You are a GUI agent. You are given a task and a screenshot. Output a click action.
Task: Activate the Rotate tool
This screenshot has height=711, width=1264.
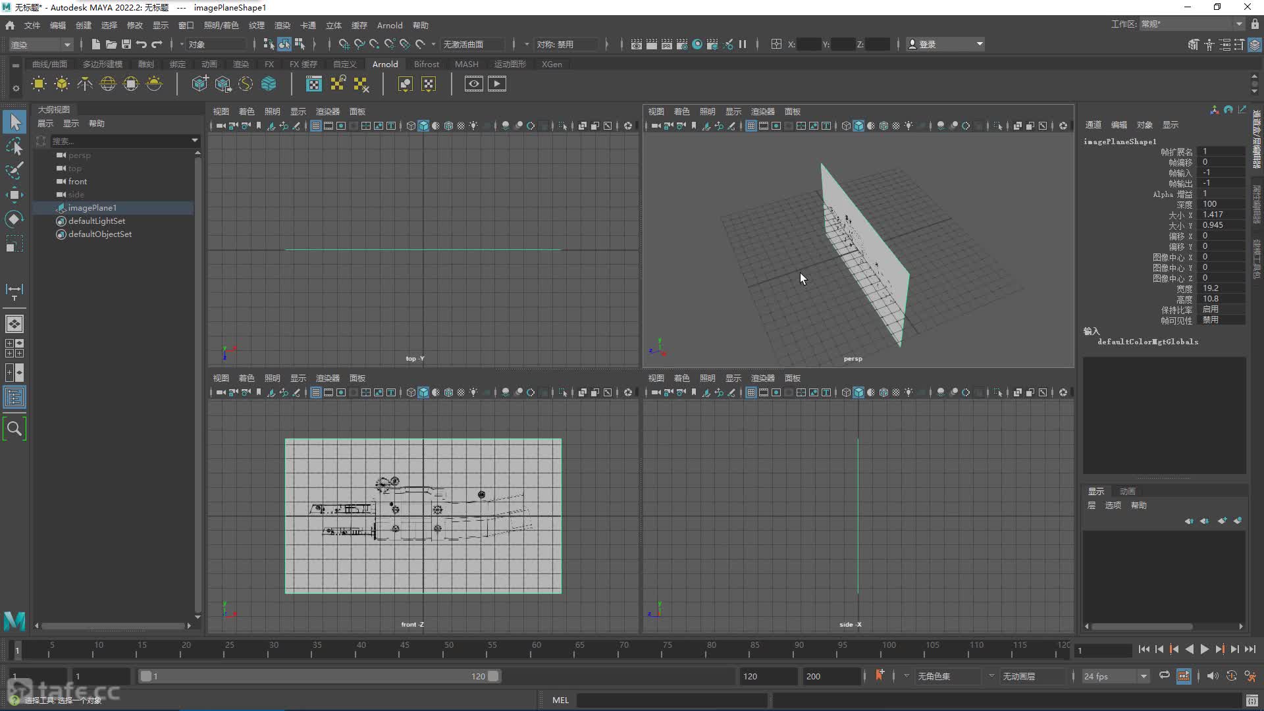[x=14, y=219]
